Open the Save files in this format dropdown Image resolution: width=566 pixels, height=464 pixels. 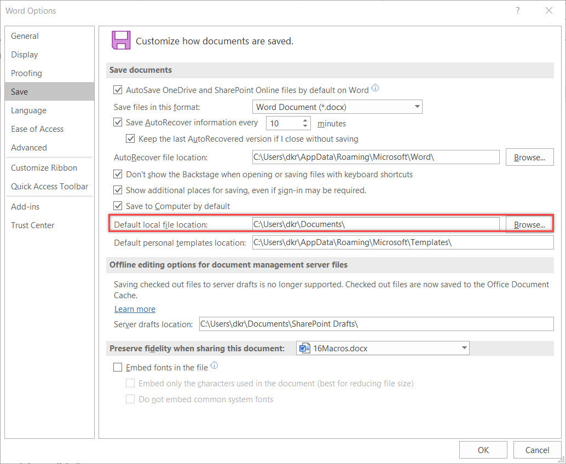(337, 107)
